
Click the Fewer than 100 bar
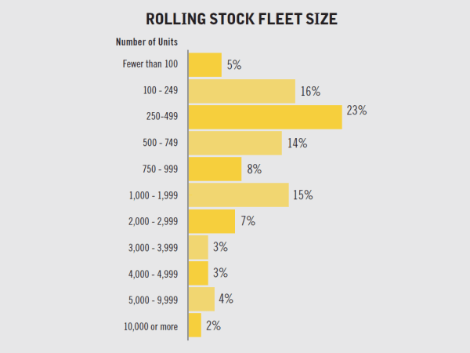[x=205, y=65]
